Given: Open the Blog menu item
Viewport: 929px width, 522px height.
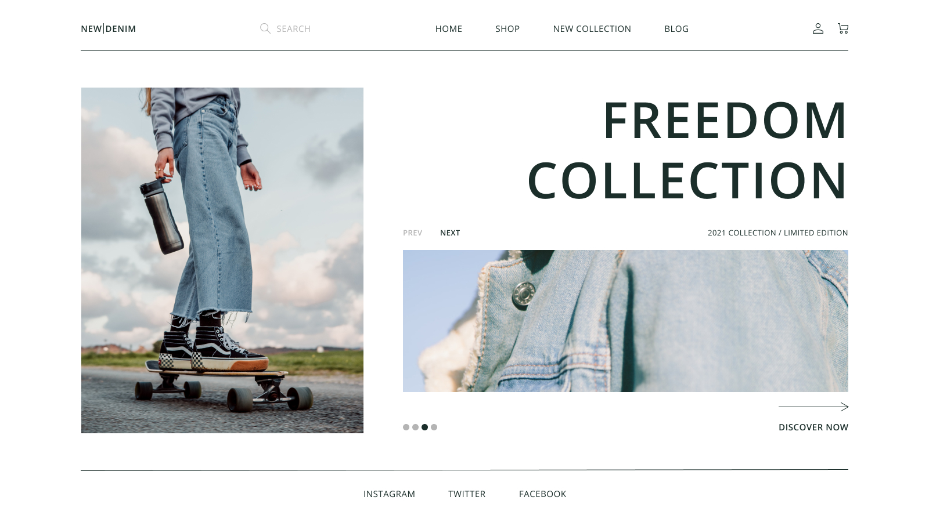Looking at the screenshot, I should (676, 29).
